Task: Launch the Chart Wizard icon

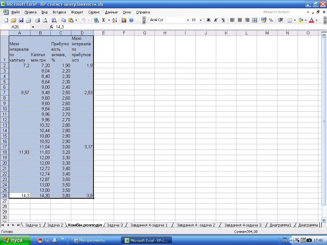Action: tap(124, 20)
